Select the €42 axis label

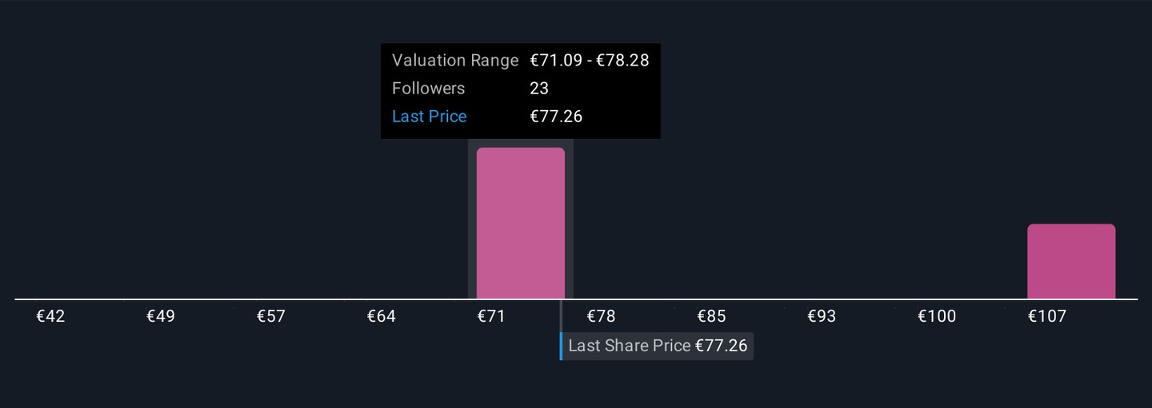click(x=50, y=316)
